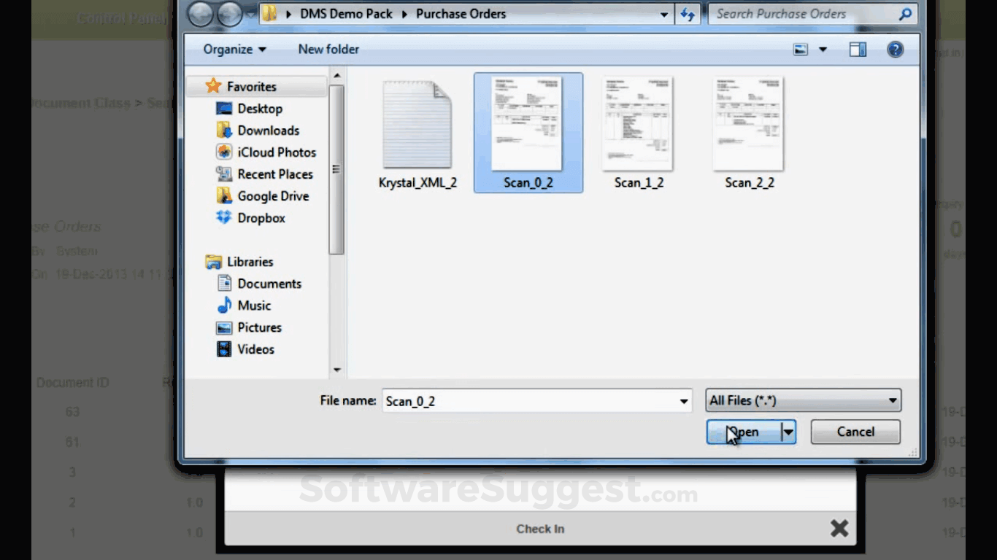The image size is (997, 560).
Task: Select the Dropbox favorite in sidebar
Action: pyautogui.click(x=261, y=218)
